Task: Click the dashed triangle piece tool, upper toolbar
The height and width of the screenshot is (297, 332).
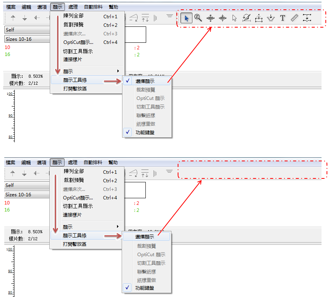Action: point(259,18)
